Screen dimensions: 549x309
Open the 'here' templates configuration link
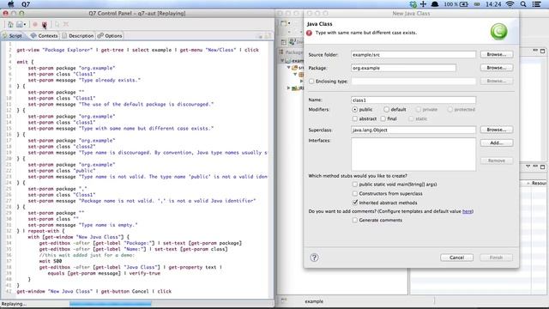coord(467,211)
